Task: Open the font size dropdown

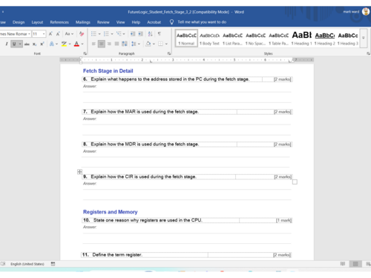Action: coord(44,34)
